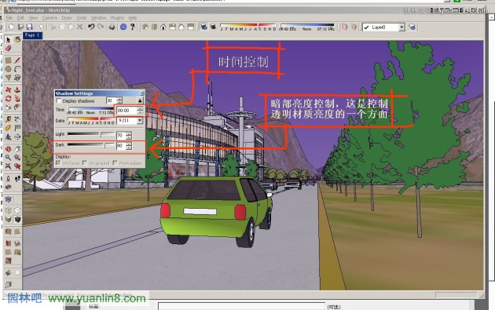495x310 pixels.
Task: Click the Light brightness slider
Action: (x=91, y=135)
